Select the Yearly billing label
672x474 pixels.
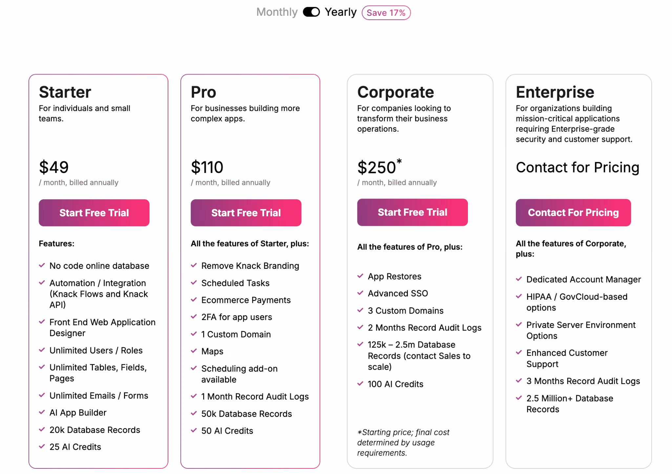(341, 12)
